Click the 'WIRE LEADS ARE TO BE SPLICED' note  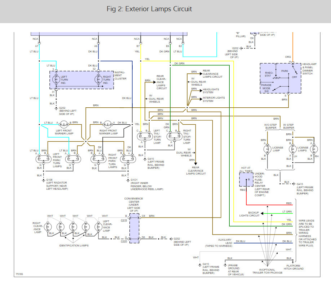(307, 233)
